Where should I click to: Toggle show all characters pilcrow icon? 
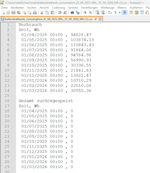click(115, 13)
